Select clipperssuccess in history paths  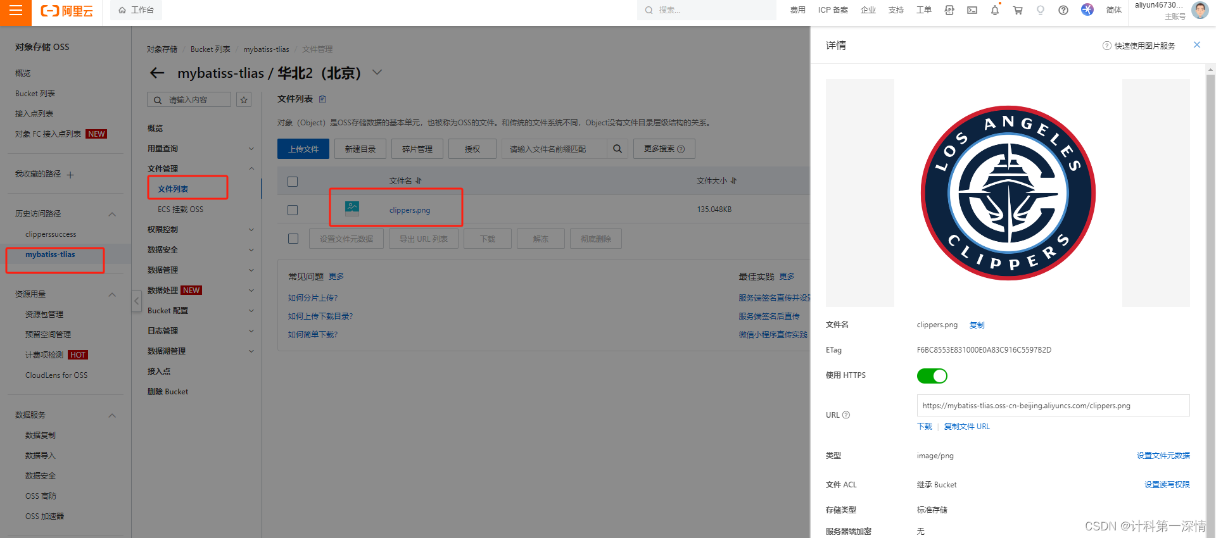pyautogui.click(x=51, y=234)
